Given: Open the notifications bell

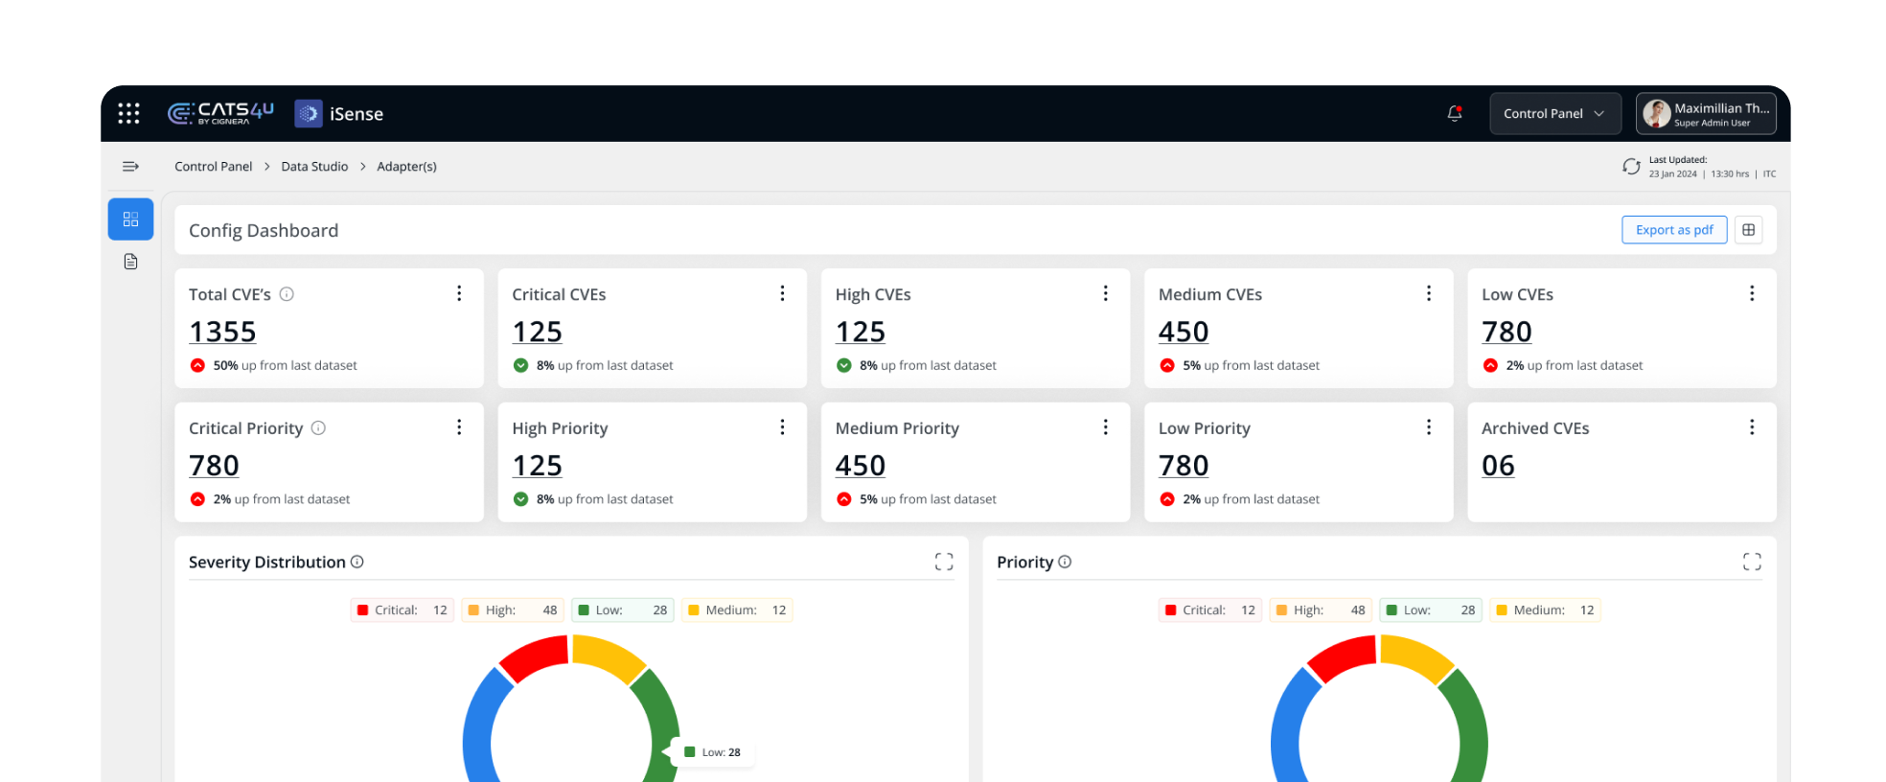Looking at the screenshot, I should pos(1454,113).
